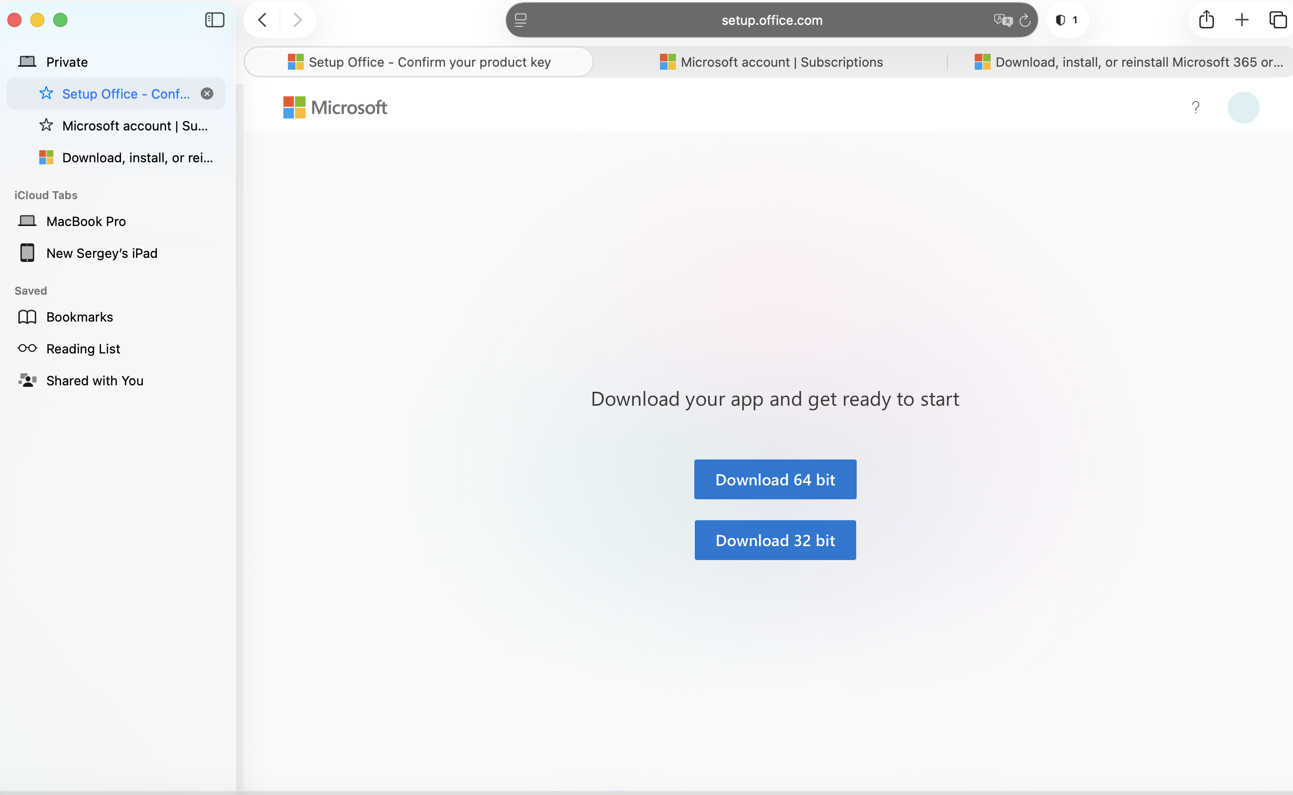Reload the current page
The image size is (1293, 795).
1025,20
